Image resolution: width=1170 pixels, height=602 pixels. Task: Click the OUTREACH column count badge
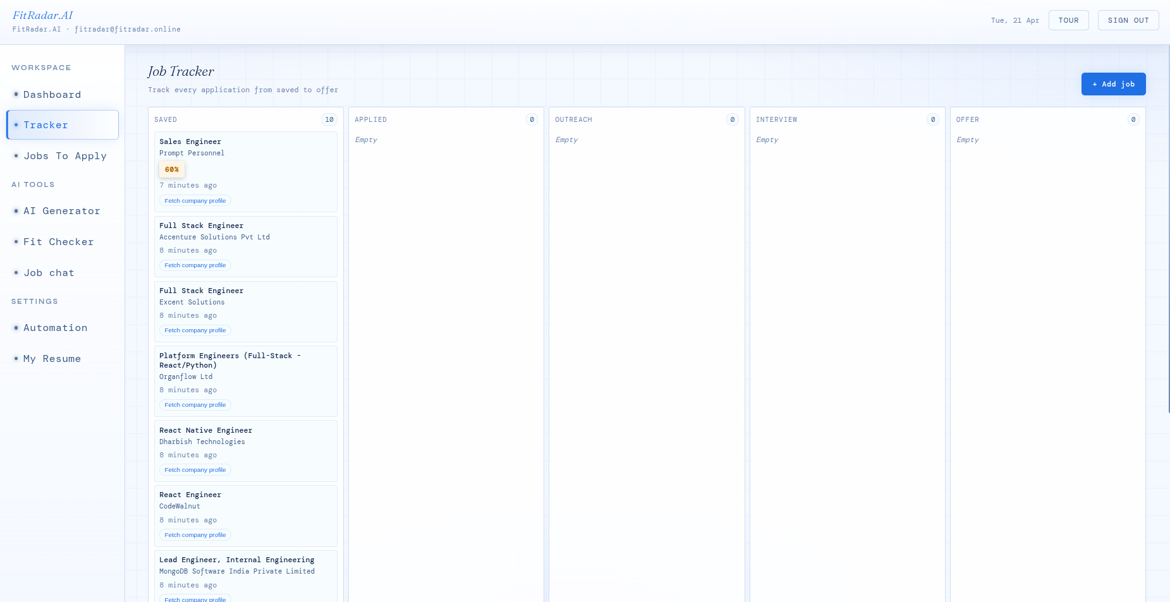click(733, 119)
